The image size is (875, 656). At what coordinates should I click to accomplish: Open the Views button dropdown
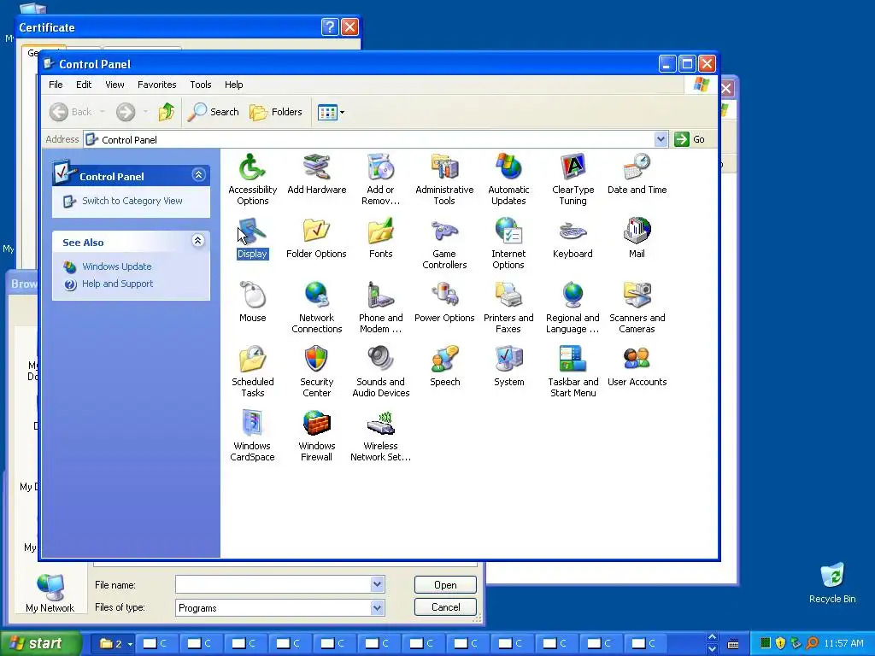tap(342, 112)
